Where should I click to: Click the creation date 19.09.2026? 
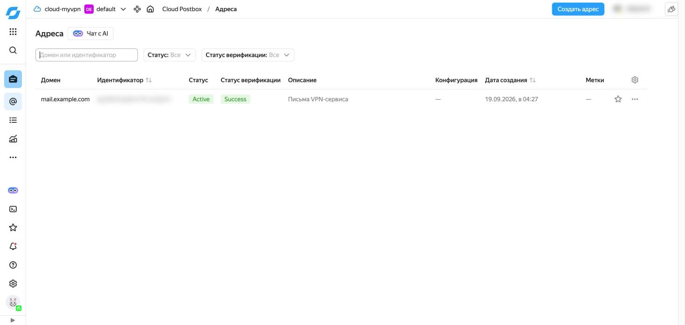click(x=512, y=99)
